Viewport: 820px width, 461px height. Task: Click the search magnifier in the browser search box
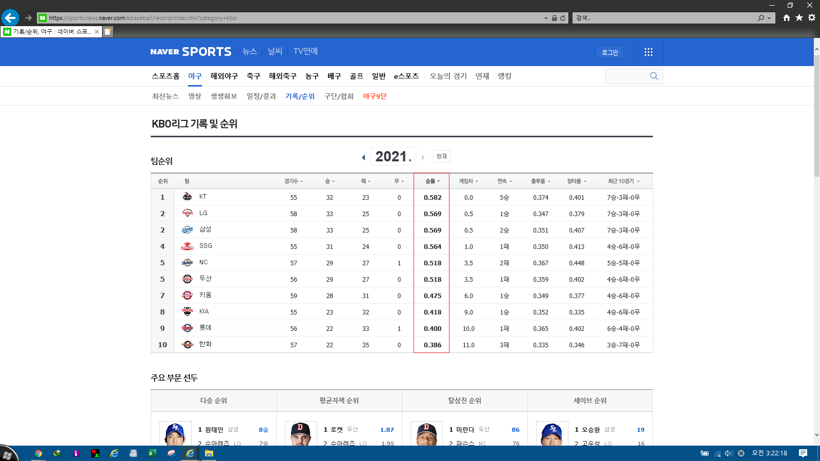(761, 18)
